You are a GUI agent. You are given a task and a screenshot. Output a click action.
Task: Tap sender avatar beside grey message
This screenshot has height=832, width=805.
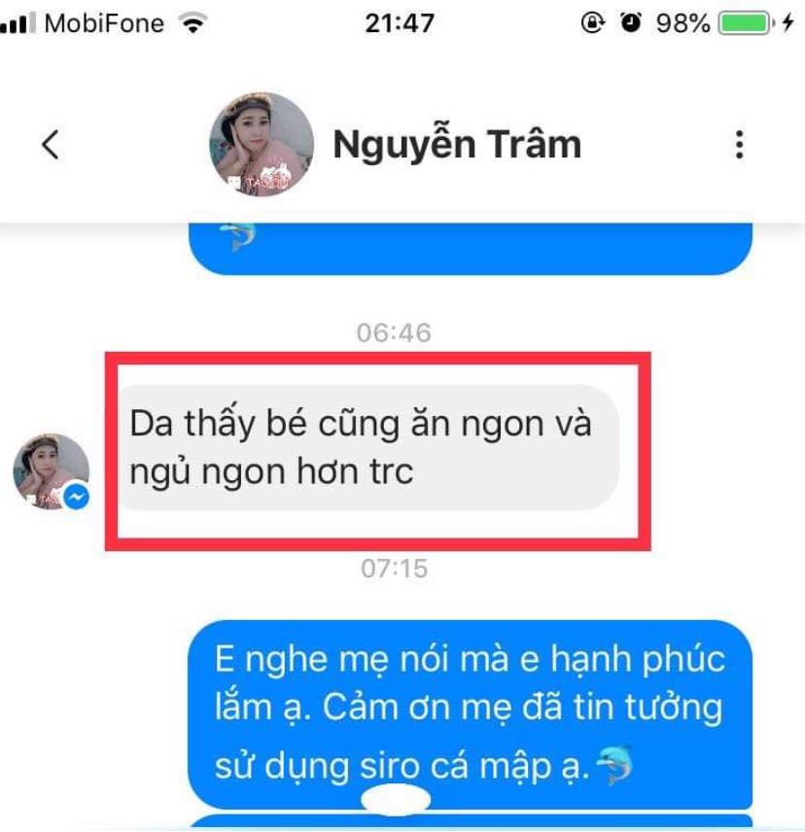pyautogui.click(x=51, y=471)
